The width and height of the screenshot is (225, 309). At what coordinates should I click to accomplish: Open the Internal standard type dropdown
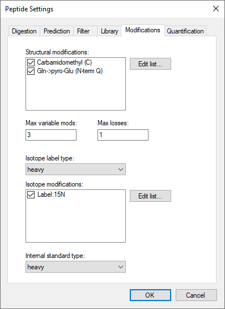pos(75,267)
